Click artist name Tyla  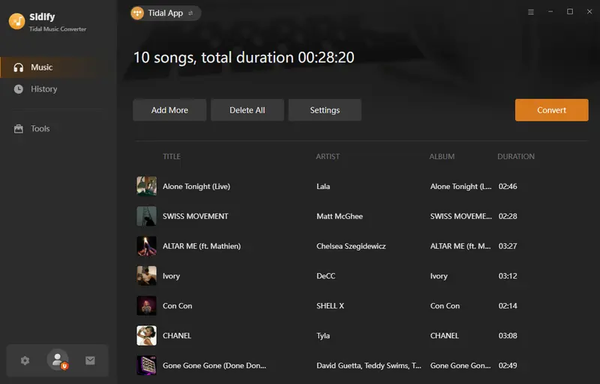tap(323, 336)
